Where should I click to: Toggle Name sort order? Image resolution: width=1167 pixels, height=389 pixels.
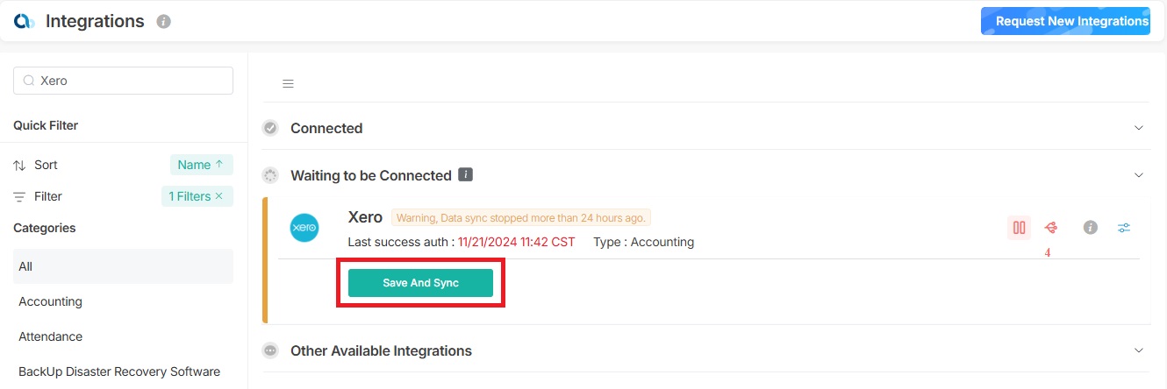click(201, 165)
